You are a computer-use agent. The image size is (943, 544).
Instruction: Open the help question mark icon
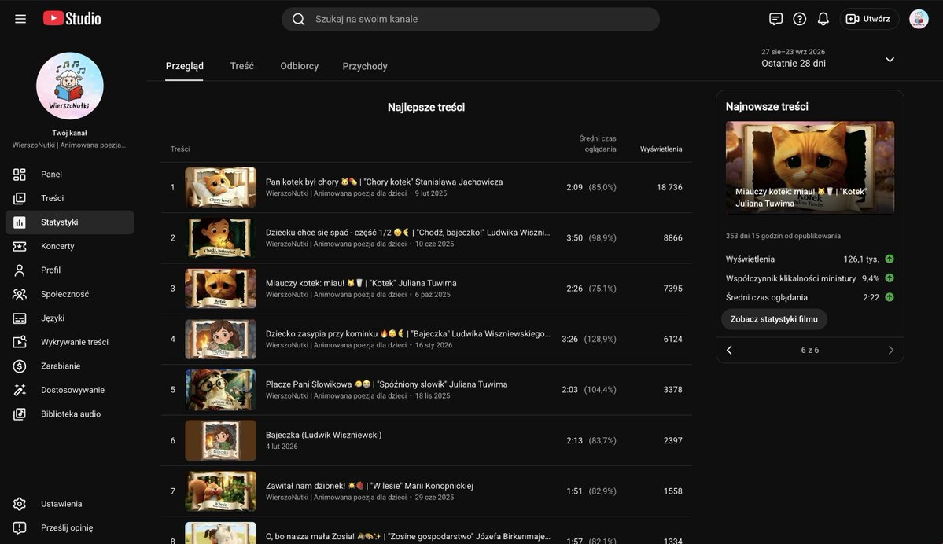tap(799, 19)
